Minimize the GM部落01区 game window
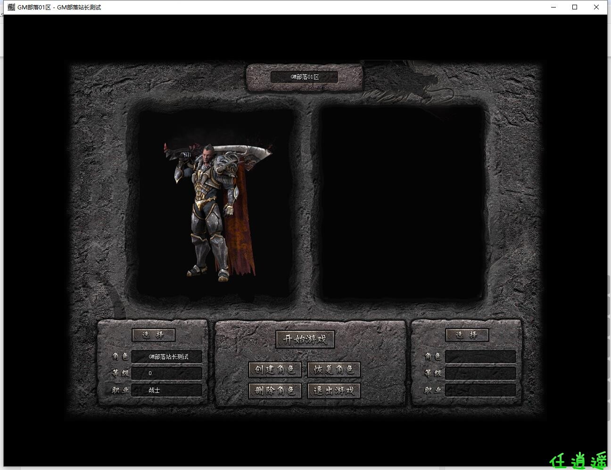This screenshot has height=470, width=611. 553,7
